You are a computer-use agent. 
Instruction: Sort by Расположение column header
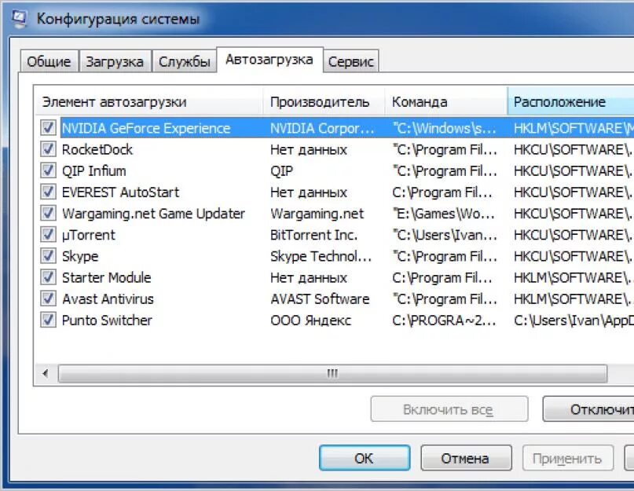tap(570, 101)
